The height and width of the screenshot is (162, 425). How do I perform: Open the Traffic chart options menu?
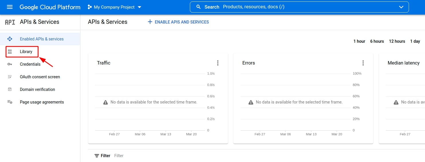(218, 63)
